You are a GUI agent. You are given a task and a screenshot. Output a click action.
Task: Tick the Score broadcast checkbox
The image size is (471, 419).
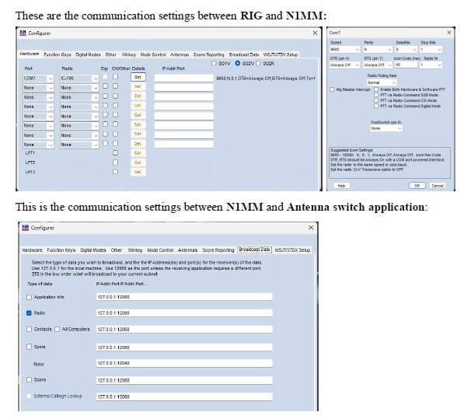click(x=29, y=379)
